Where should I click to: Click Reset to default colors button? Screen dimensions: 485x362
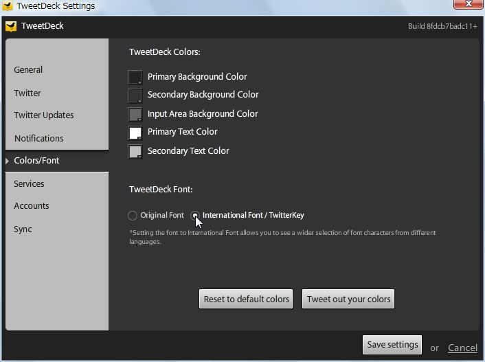pyautogui.click(x=246, y=299)
